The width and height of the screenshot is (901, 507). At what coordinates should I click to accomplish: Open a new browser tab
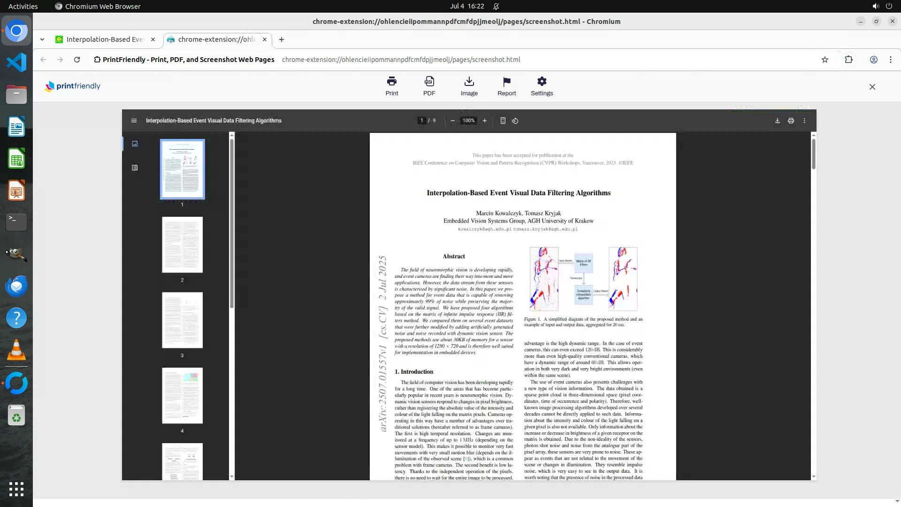click(x=281, y=39)
